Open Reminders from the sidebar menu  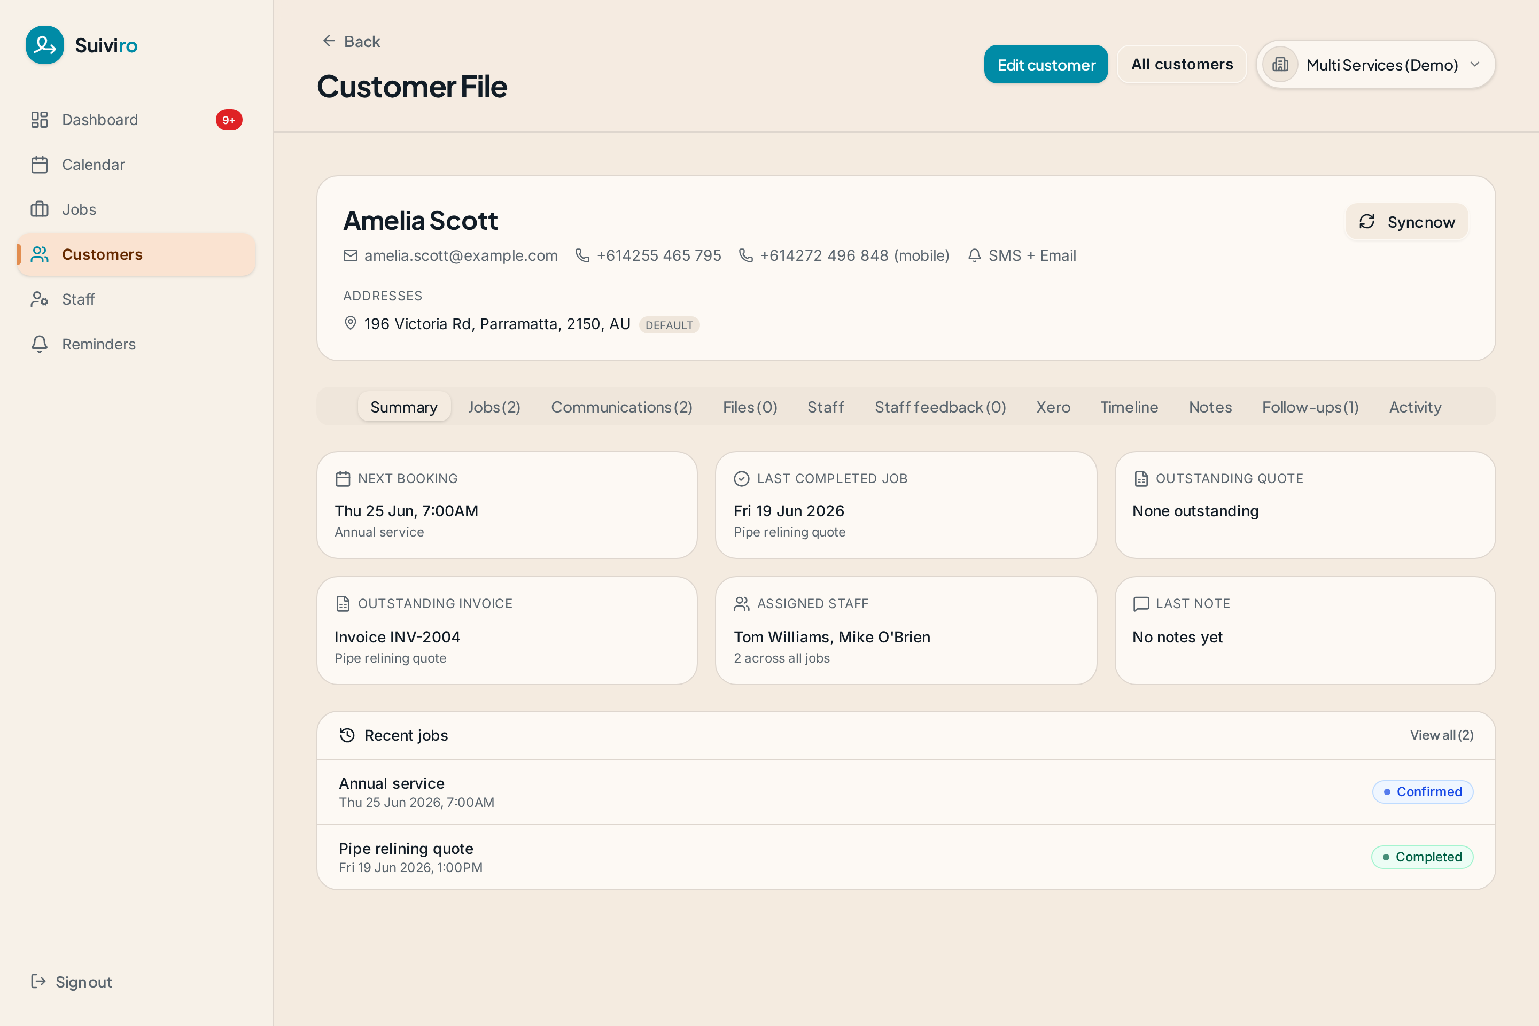pyautogui.click(x=136, y=344)
